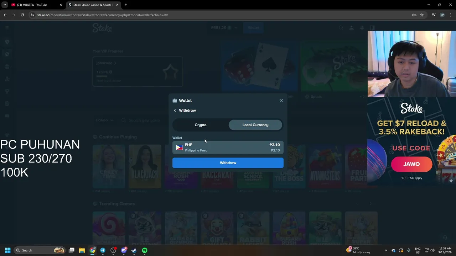456x256 pixels.
Task: Click the ₱2.10 balance amount in wallet row
Action: 275,145
